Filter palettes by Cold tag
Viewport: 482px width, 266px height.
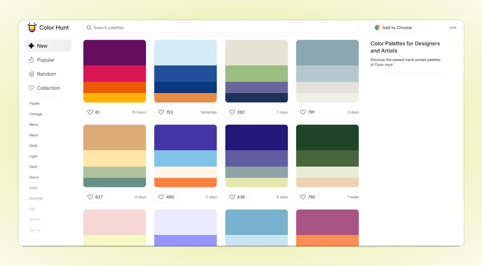tap(33, 188)
